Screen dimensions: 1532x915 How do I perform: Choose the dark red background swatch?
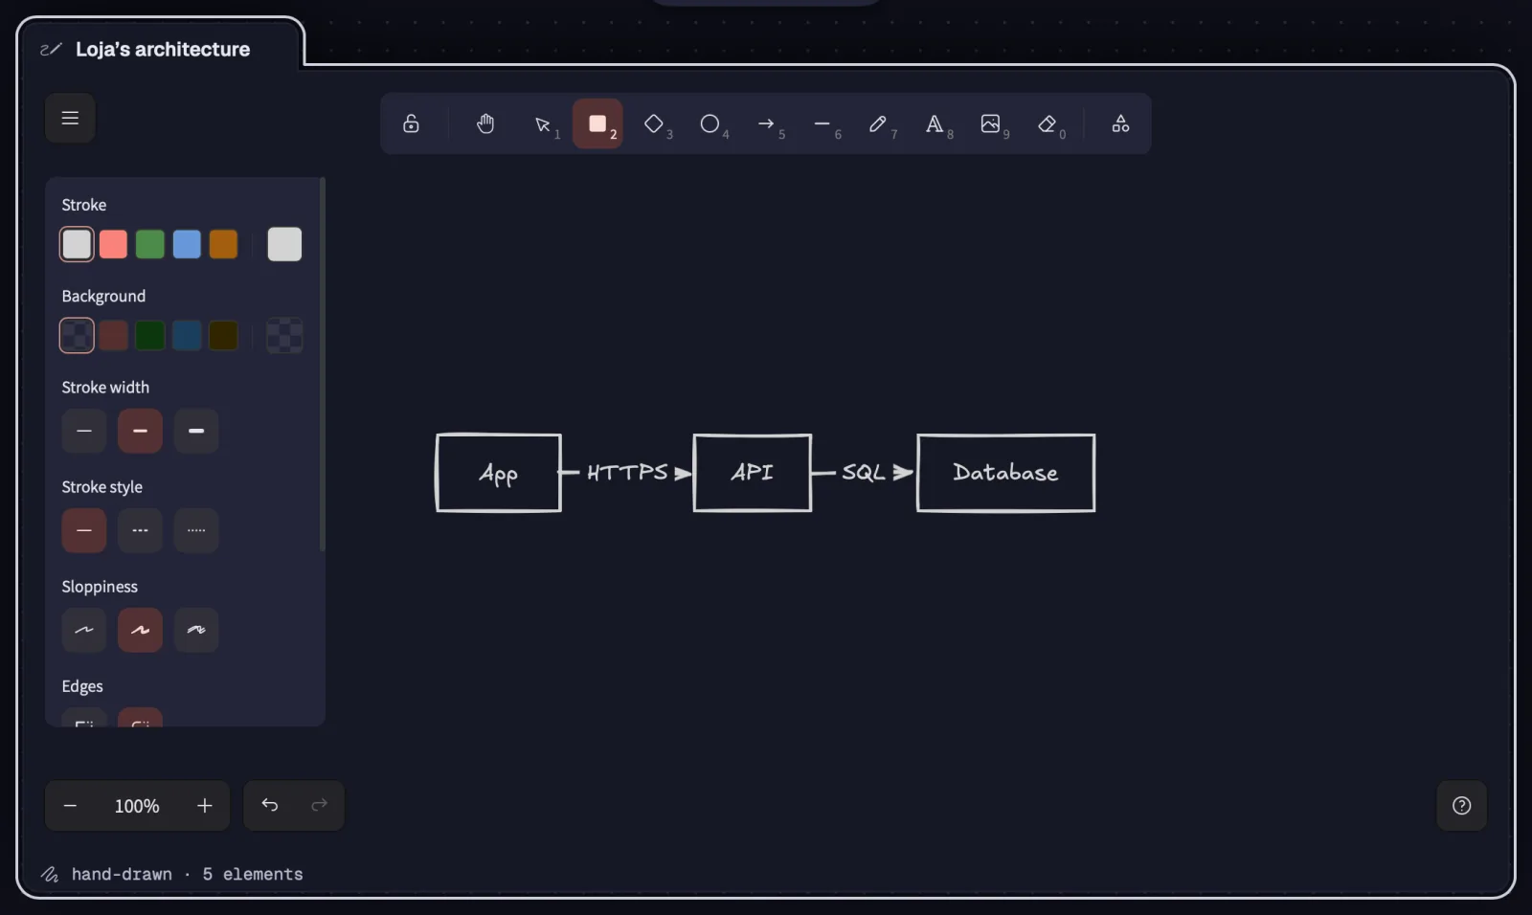[x=113, y=335]
